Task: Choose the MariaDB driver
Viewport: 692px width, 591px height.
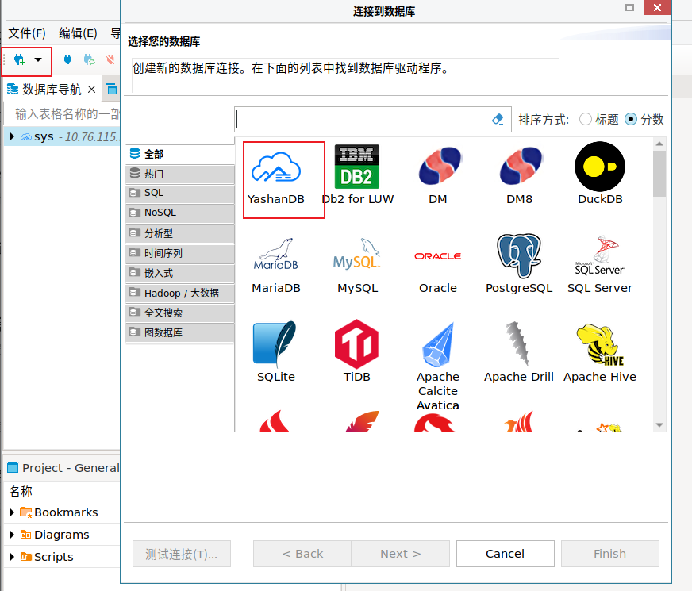Action: (x=276, y=265)
